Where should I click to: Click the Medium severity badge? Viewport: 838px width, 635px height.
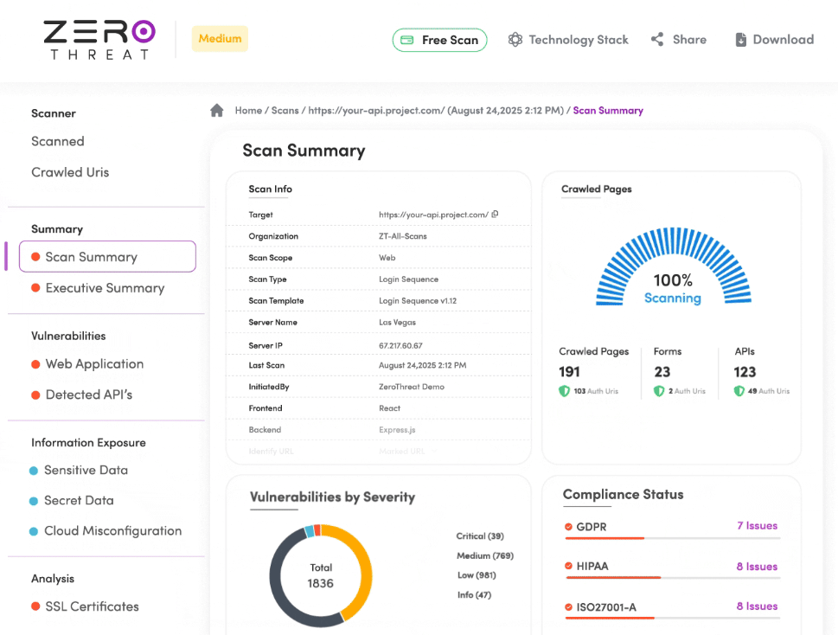220,39
